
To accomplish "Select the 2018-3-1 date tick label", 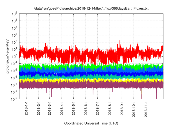I will click(x=50, y=108).
